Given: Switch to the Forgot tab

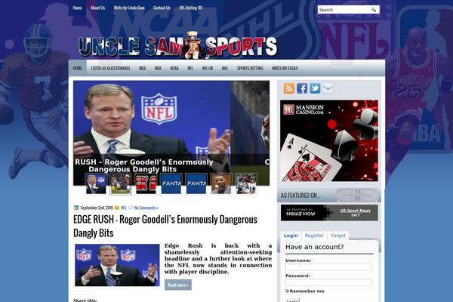Looking at the screenshot, I should (338, 236).
